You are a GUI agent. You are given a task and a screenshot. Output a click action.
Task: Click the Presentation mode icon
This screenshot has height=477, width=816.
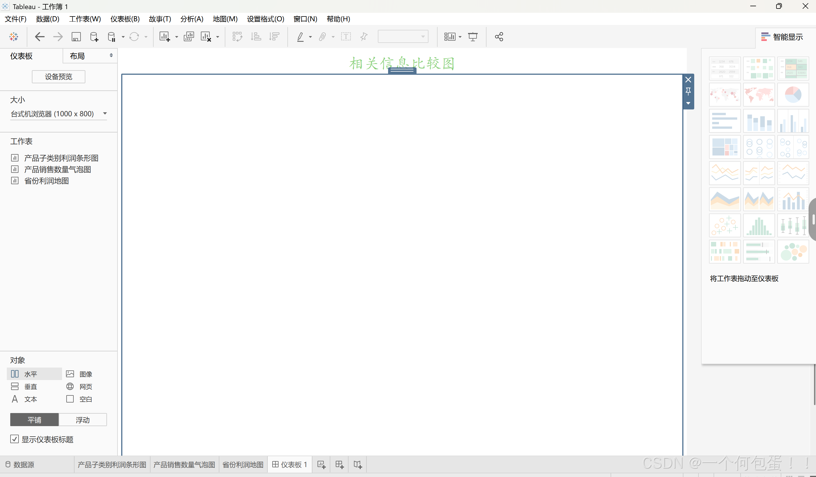tap(473, 37)
